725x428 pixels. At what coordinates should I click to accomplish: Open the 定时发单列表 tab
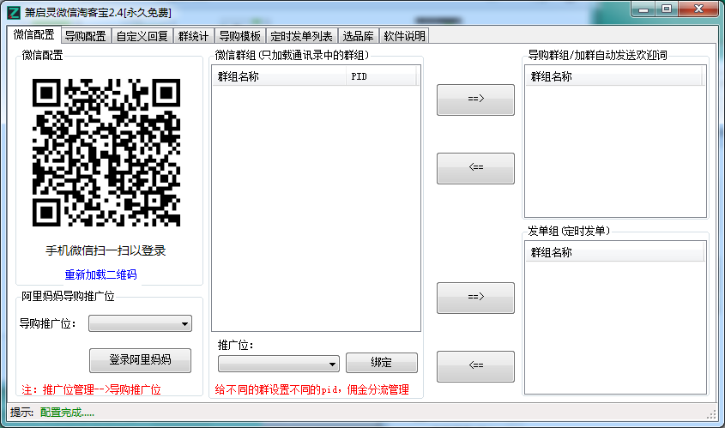tap(301, 36)
